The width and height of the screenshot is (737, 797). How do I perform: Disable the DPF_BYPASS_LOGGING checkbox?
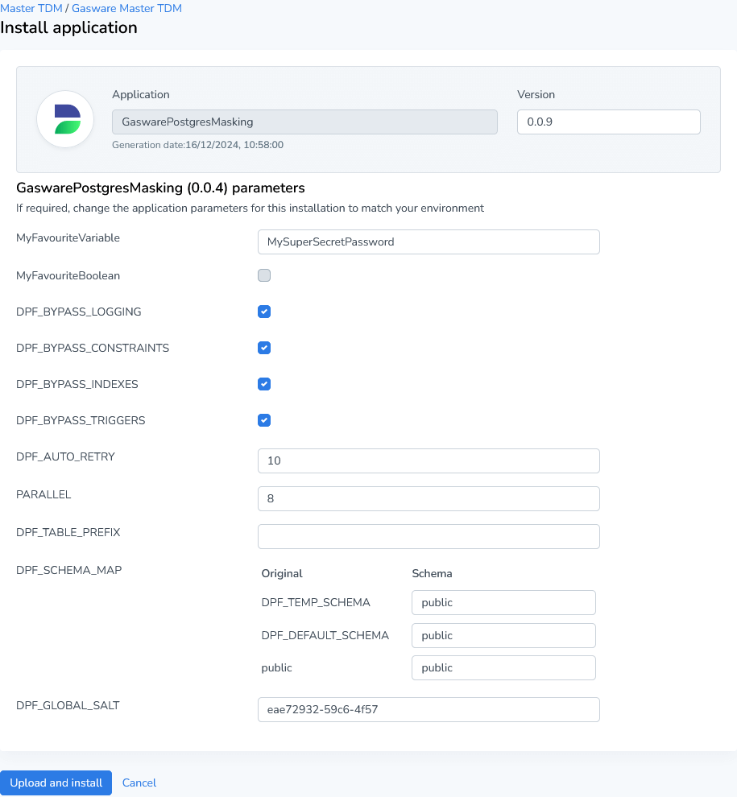pos(264,311)
